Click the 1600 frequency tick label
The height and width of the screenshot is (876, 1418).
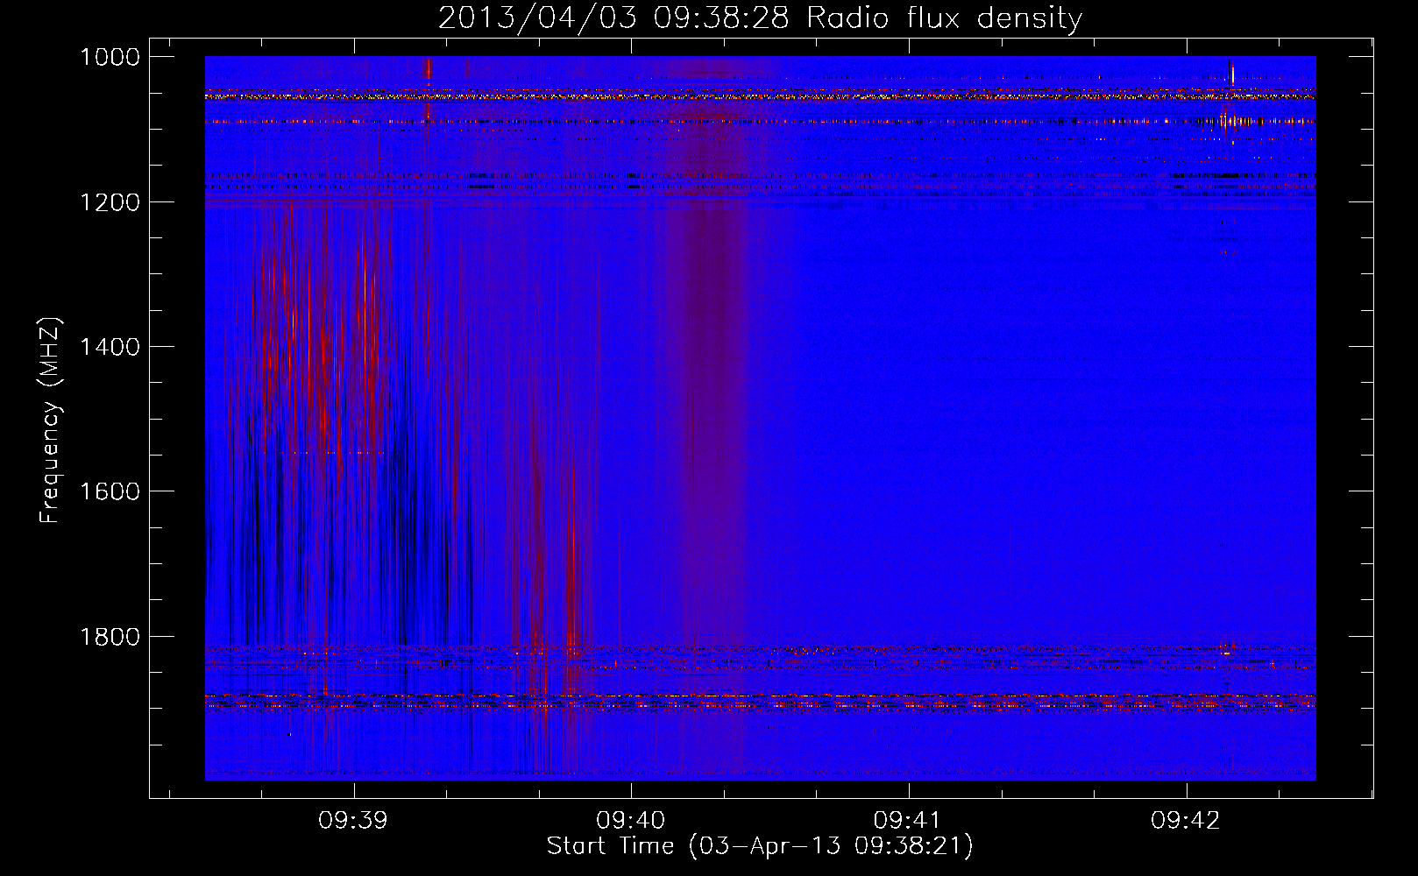click(110, 491)
